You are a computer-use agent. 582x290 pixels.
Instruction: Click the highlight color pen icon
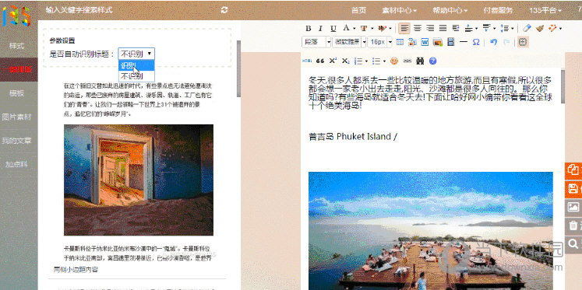coord(382,29)
